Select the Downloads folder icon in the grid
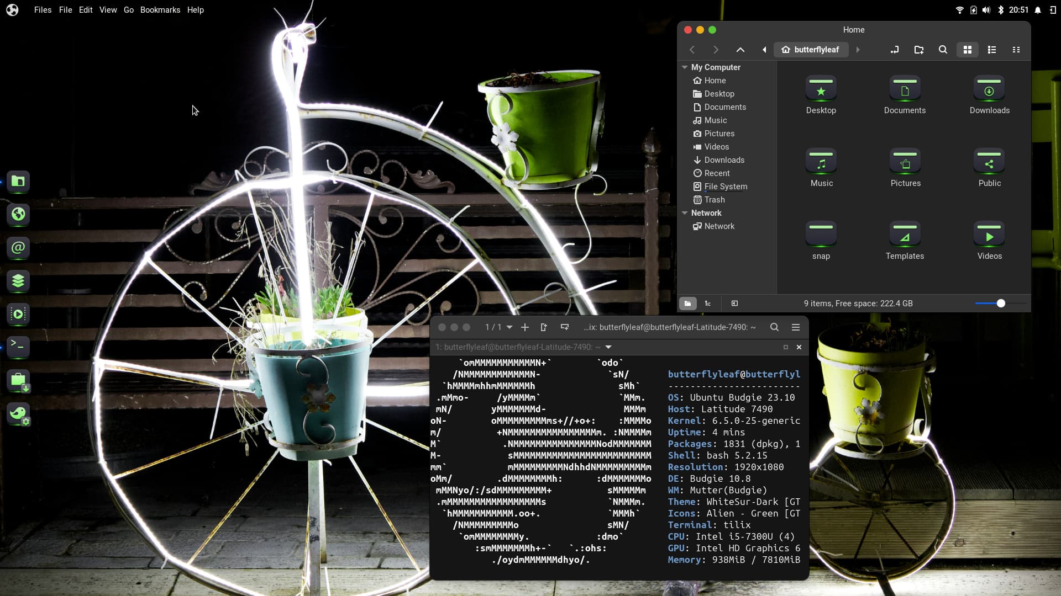This screenshot has height=596, width=1061. pyautogui.click(x=989, y=89)
